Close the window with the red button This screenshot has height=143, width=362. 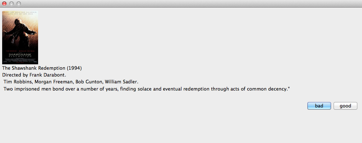[4, 4]
